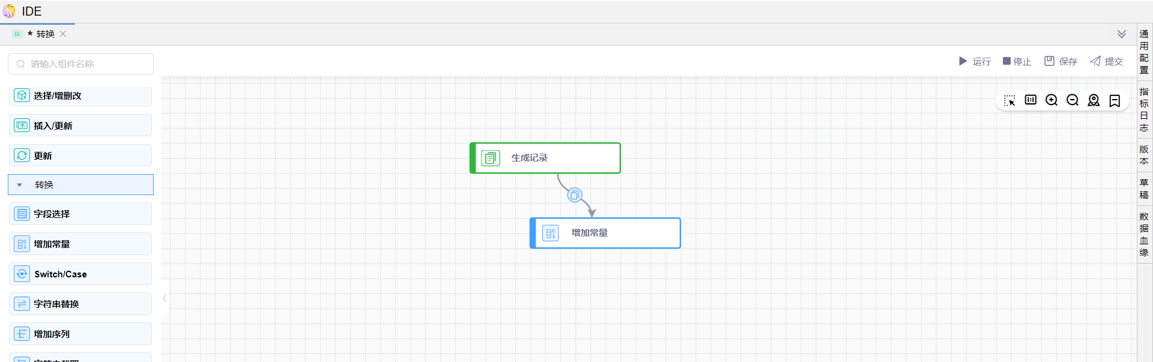This screenshot has height=362, width=1153.
Task: Click the copy icon on the connector
Action: [x=575, y=195]
